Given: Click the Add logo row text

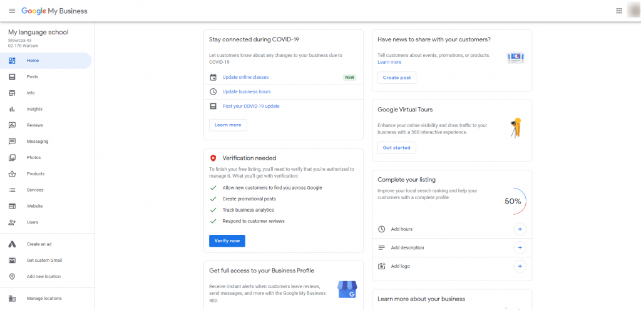Looking at the screenshot, I should [401, 266].
